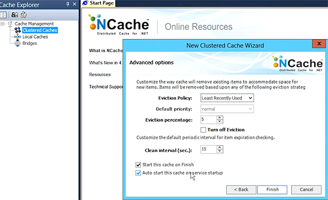
Task: Check the Turn off Eviction checkbox
Action: (203, 130)
